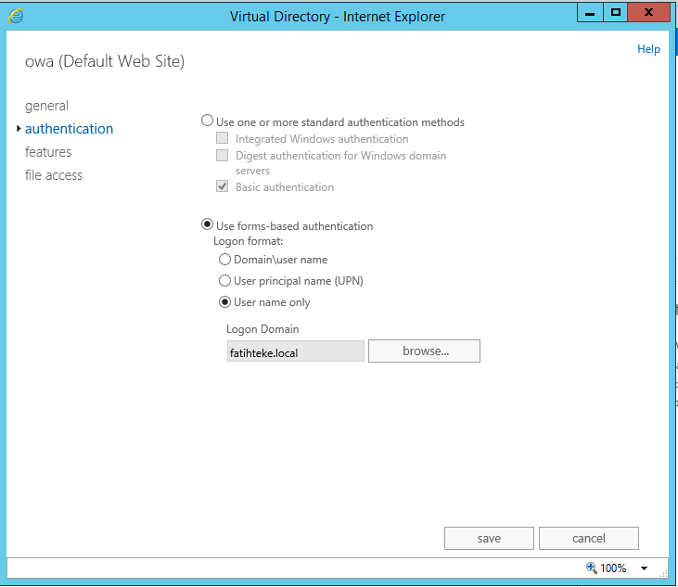The image size is (678, 587).
Task: Click the save button
Action: coord(489,538)
